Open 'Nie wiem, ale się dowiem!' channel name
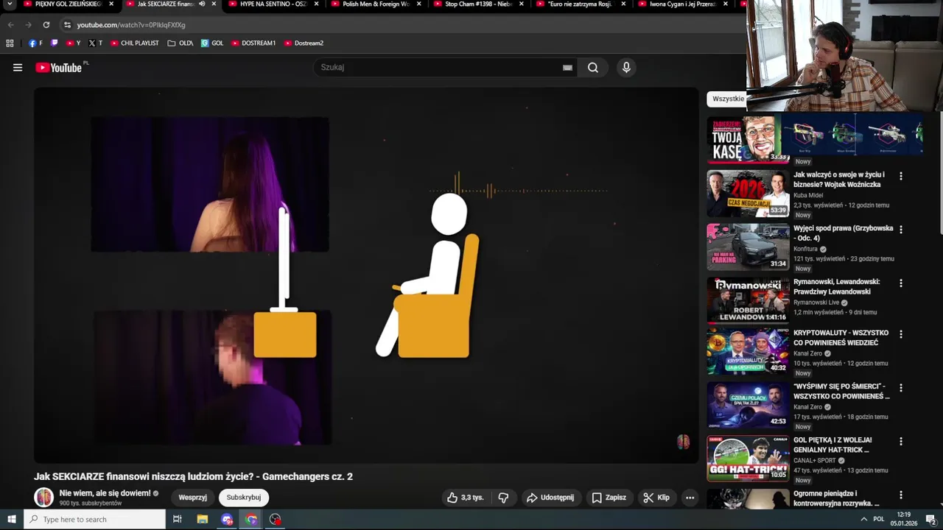 pos(105,493)
